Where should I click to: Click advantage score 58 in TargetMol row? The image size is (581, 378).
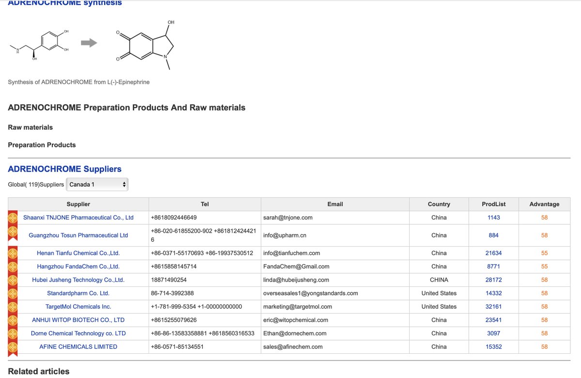[545, 307]
